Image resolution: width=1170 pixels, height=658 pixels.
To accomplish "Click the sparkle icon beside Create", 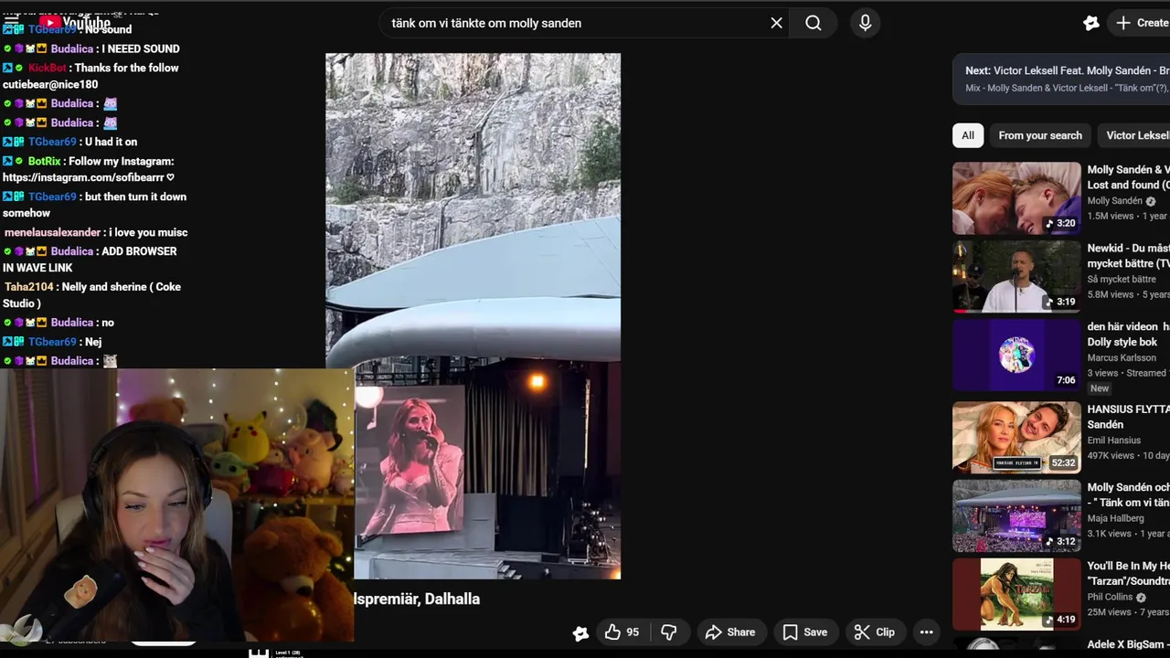I will tap(1090, 23).
